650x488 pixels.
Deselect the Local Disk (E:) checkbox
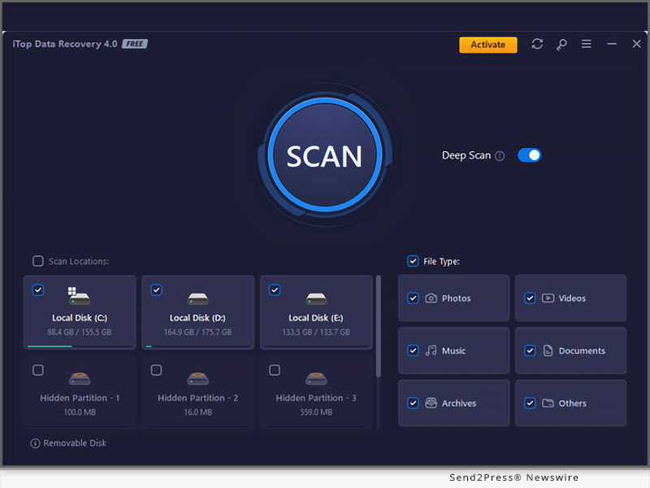275,290
